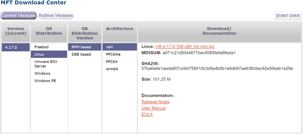Viewport: 303px width, 134px height.
Task: Pick Vmware ESX Server distribution
Action: (46, 64)
